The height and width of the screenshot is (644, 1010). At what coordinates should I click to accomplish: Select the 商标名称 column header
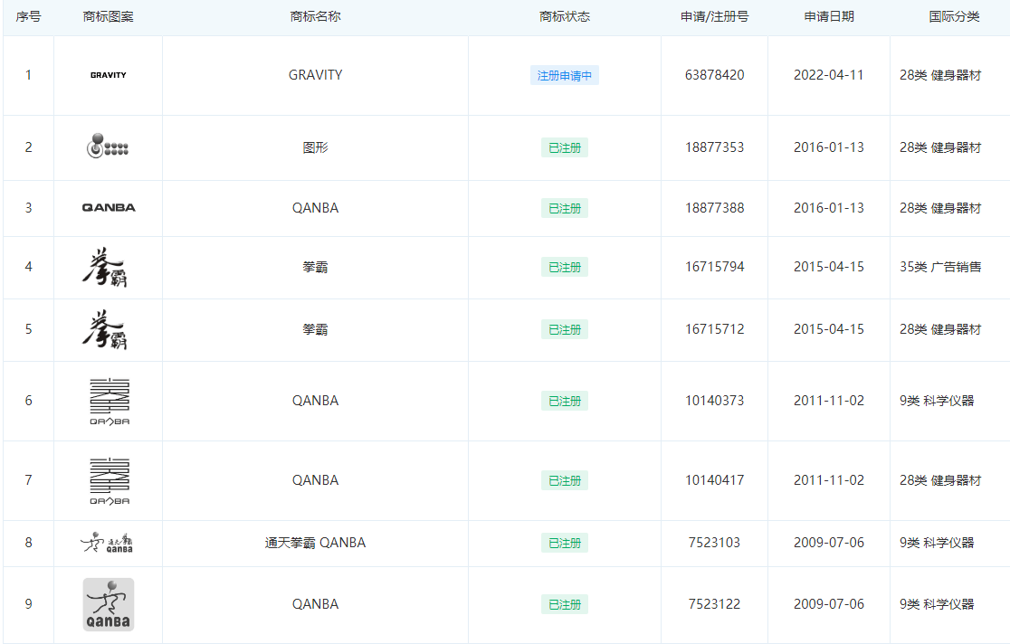point(315,17)
